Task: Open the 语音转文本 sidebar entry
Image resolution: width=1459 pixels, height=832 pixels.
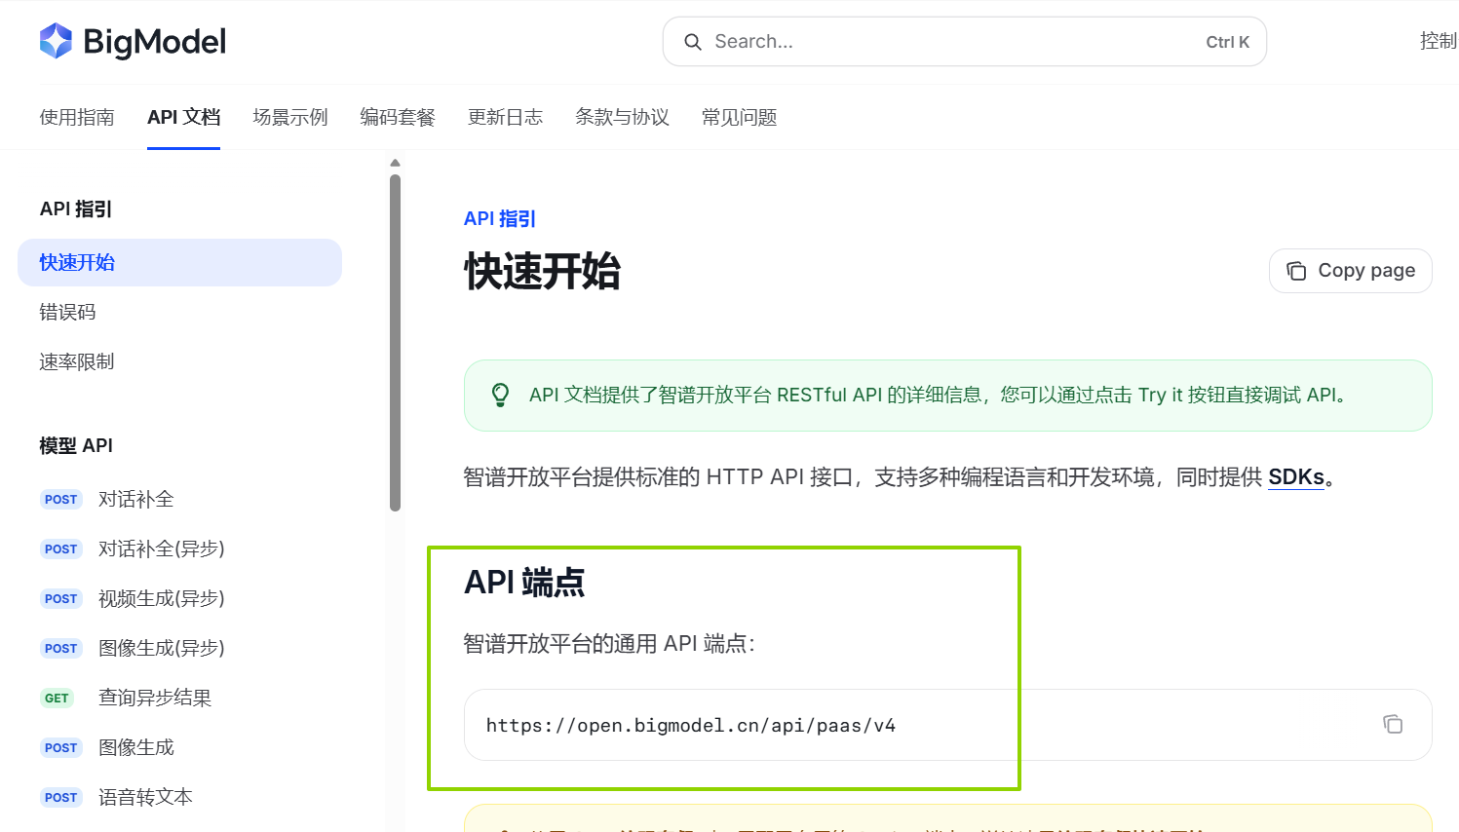Action: click(145, 797)
